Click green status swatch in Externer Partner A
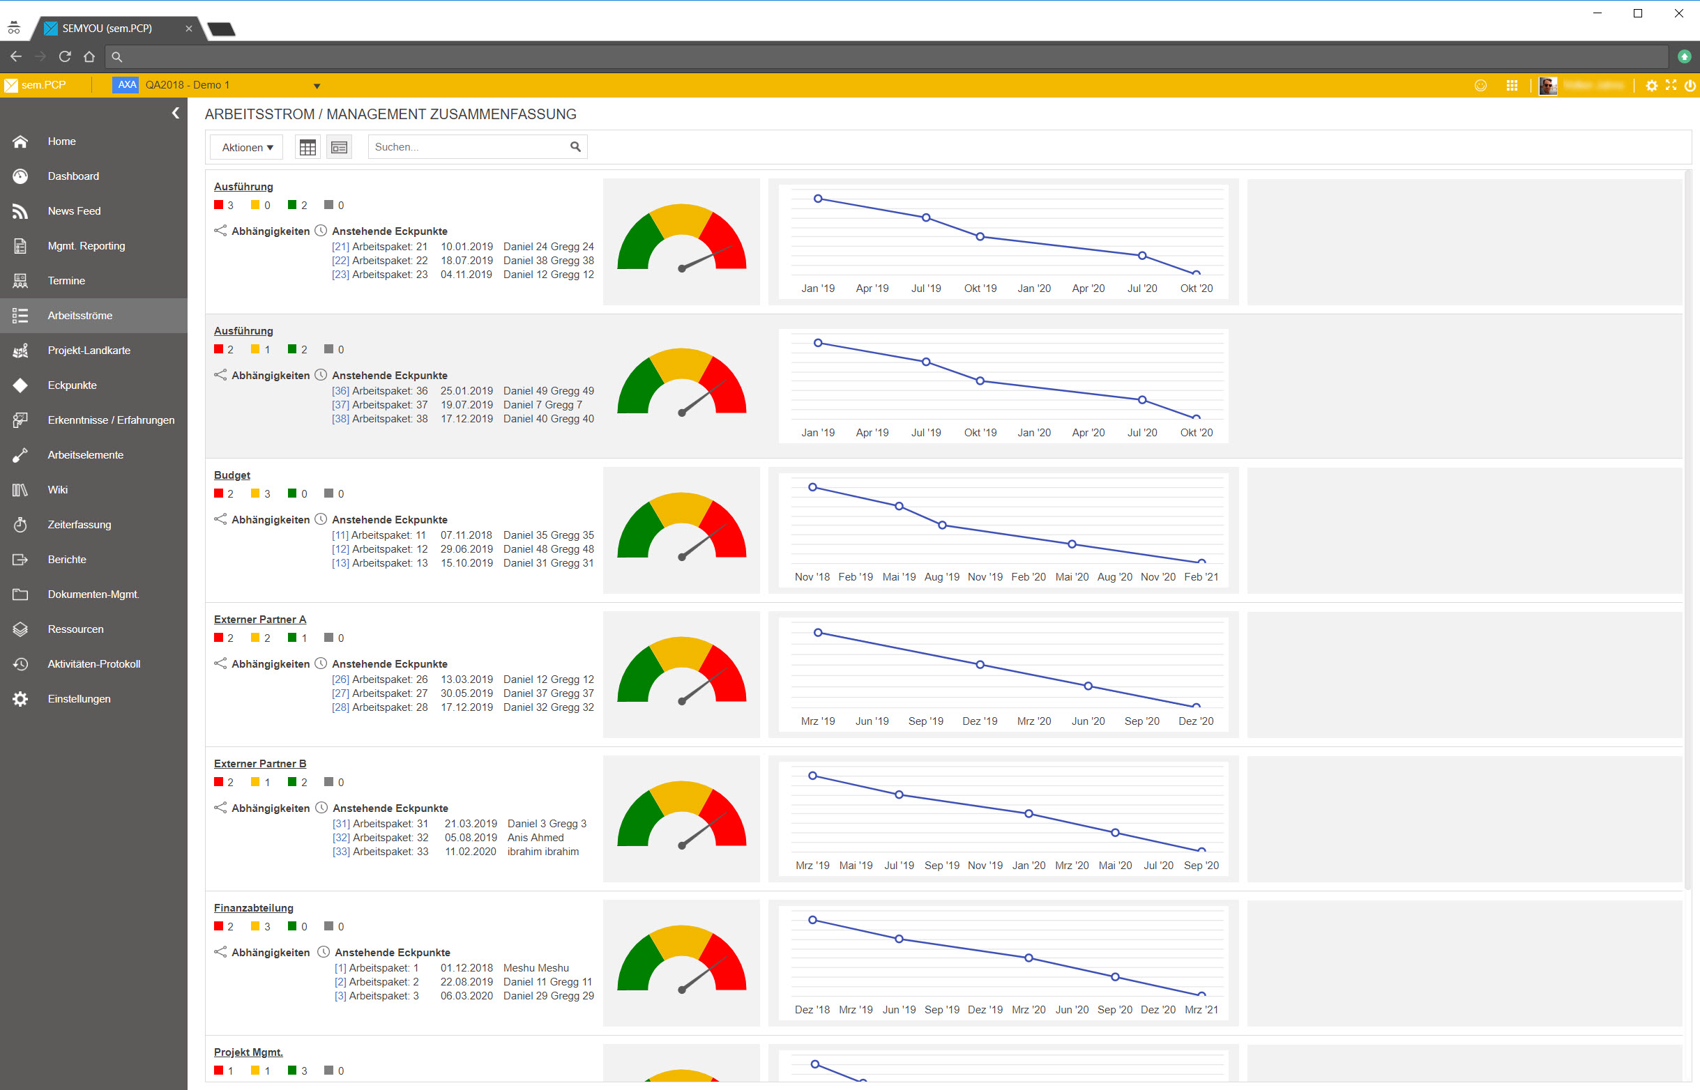The image size is (1700, 1090). tap(291, 638)
